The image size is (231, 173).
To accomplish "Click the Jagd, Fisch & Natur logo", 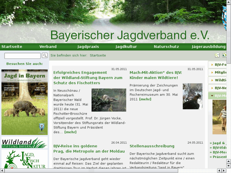I will [24, 159].
